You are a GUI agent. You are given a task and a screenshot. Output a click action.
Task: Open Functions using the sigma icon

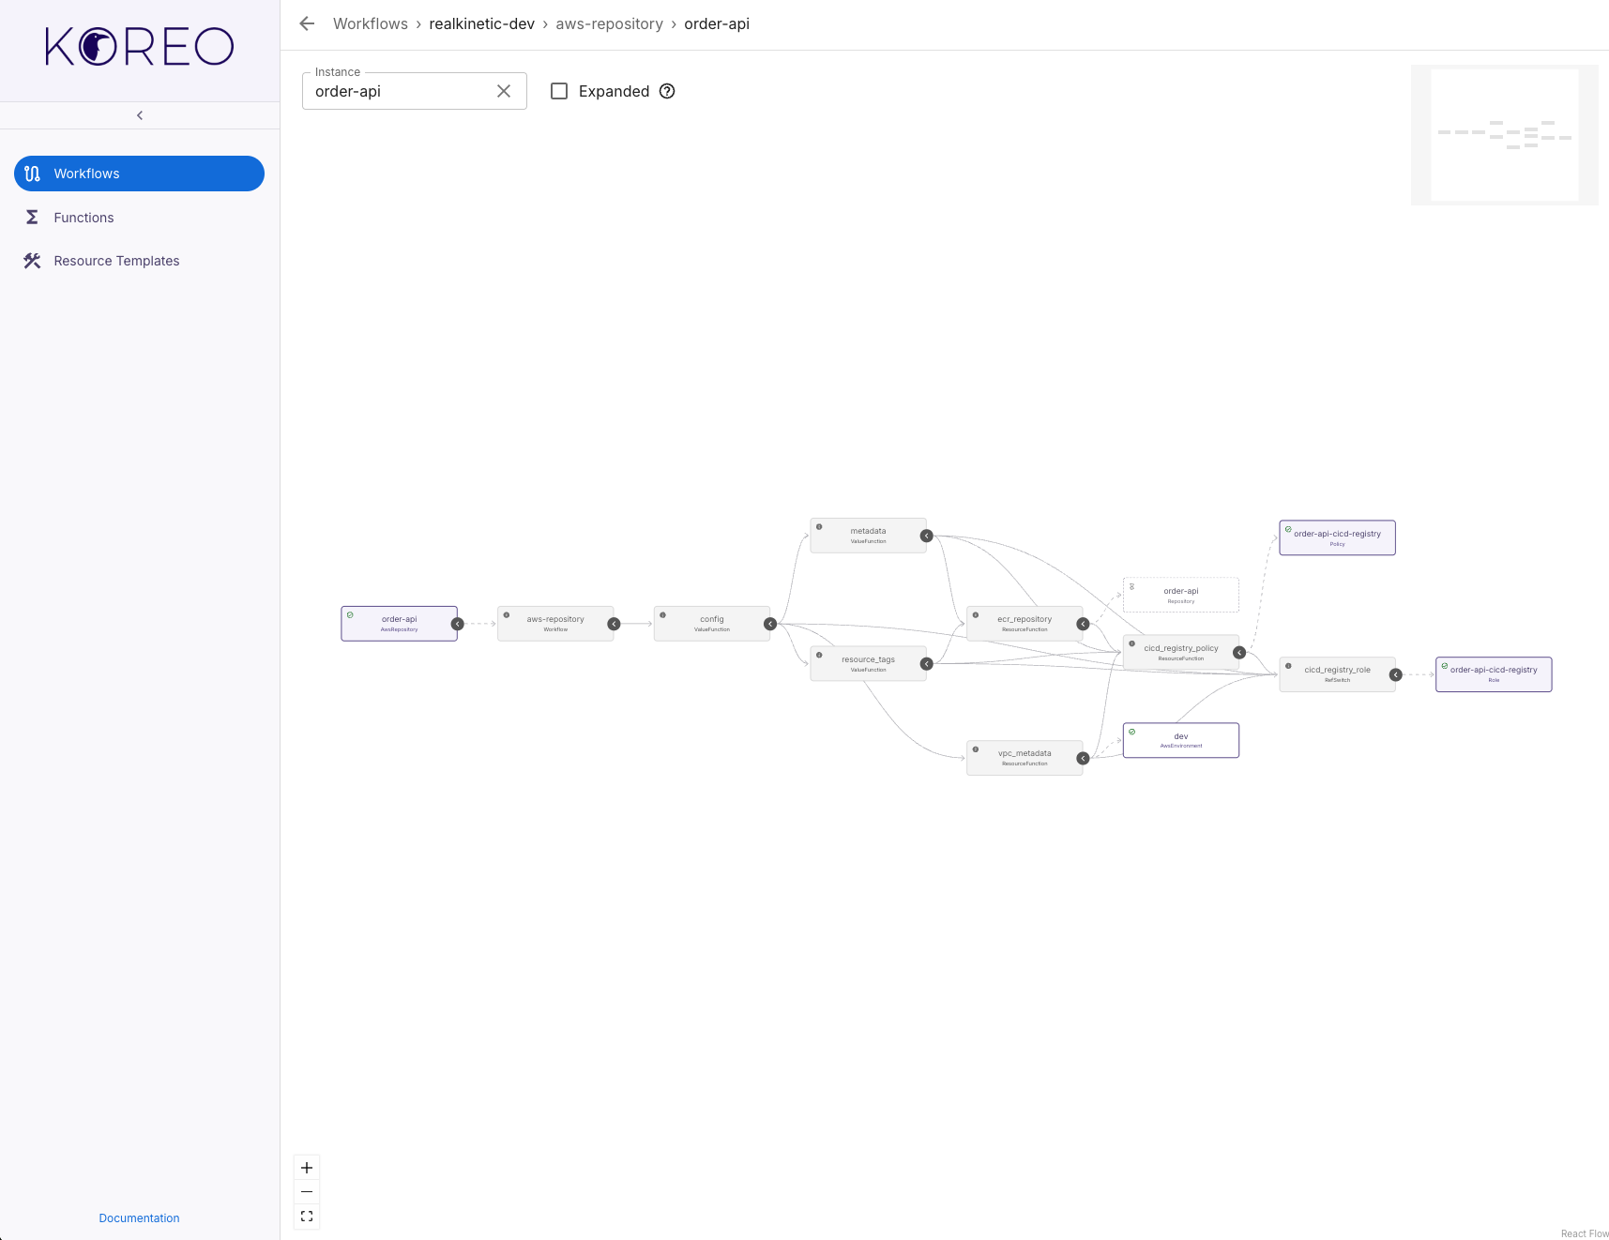(x=32, y=217)
